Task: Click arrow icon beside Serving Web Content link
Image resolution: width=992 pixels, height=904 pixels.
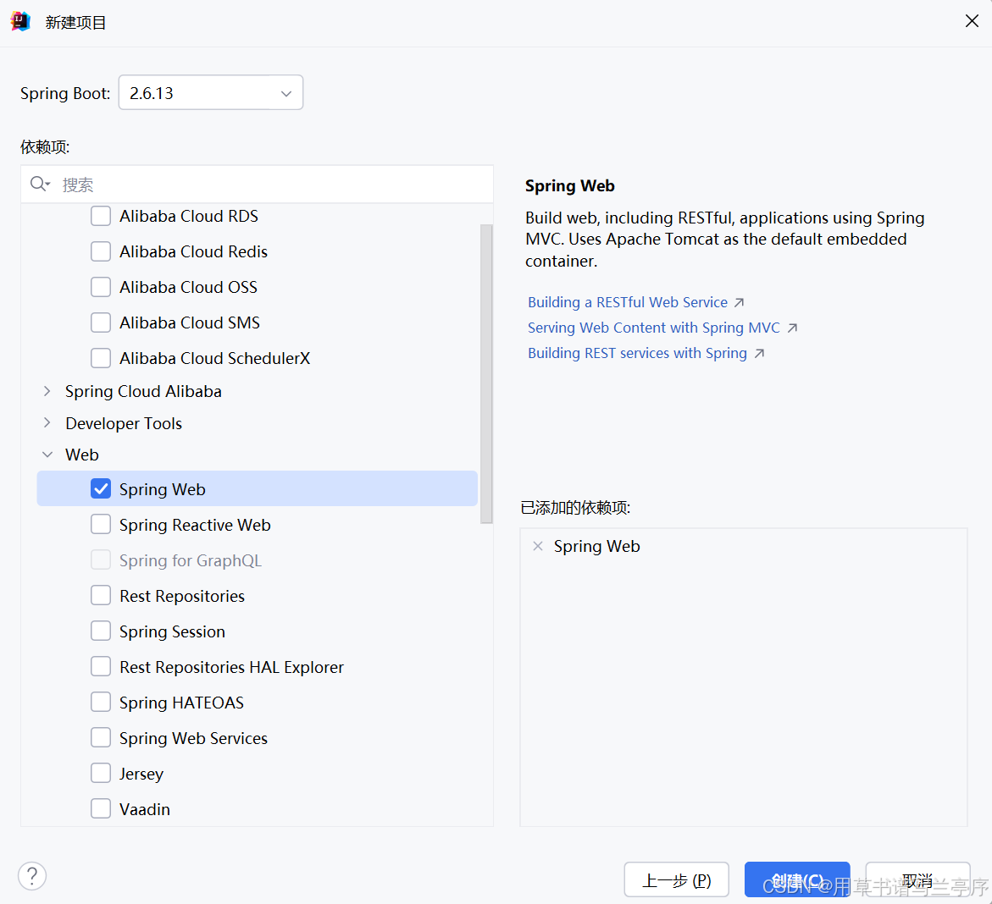Action: point(792,328)
